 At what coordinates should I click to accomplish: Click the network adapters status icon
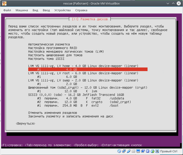click(124, 151)
